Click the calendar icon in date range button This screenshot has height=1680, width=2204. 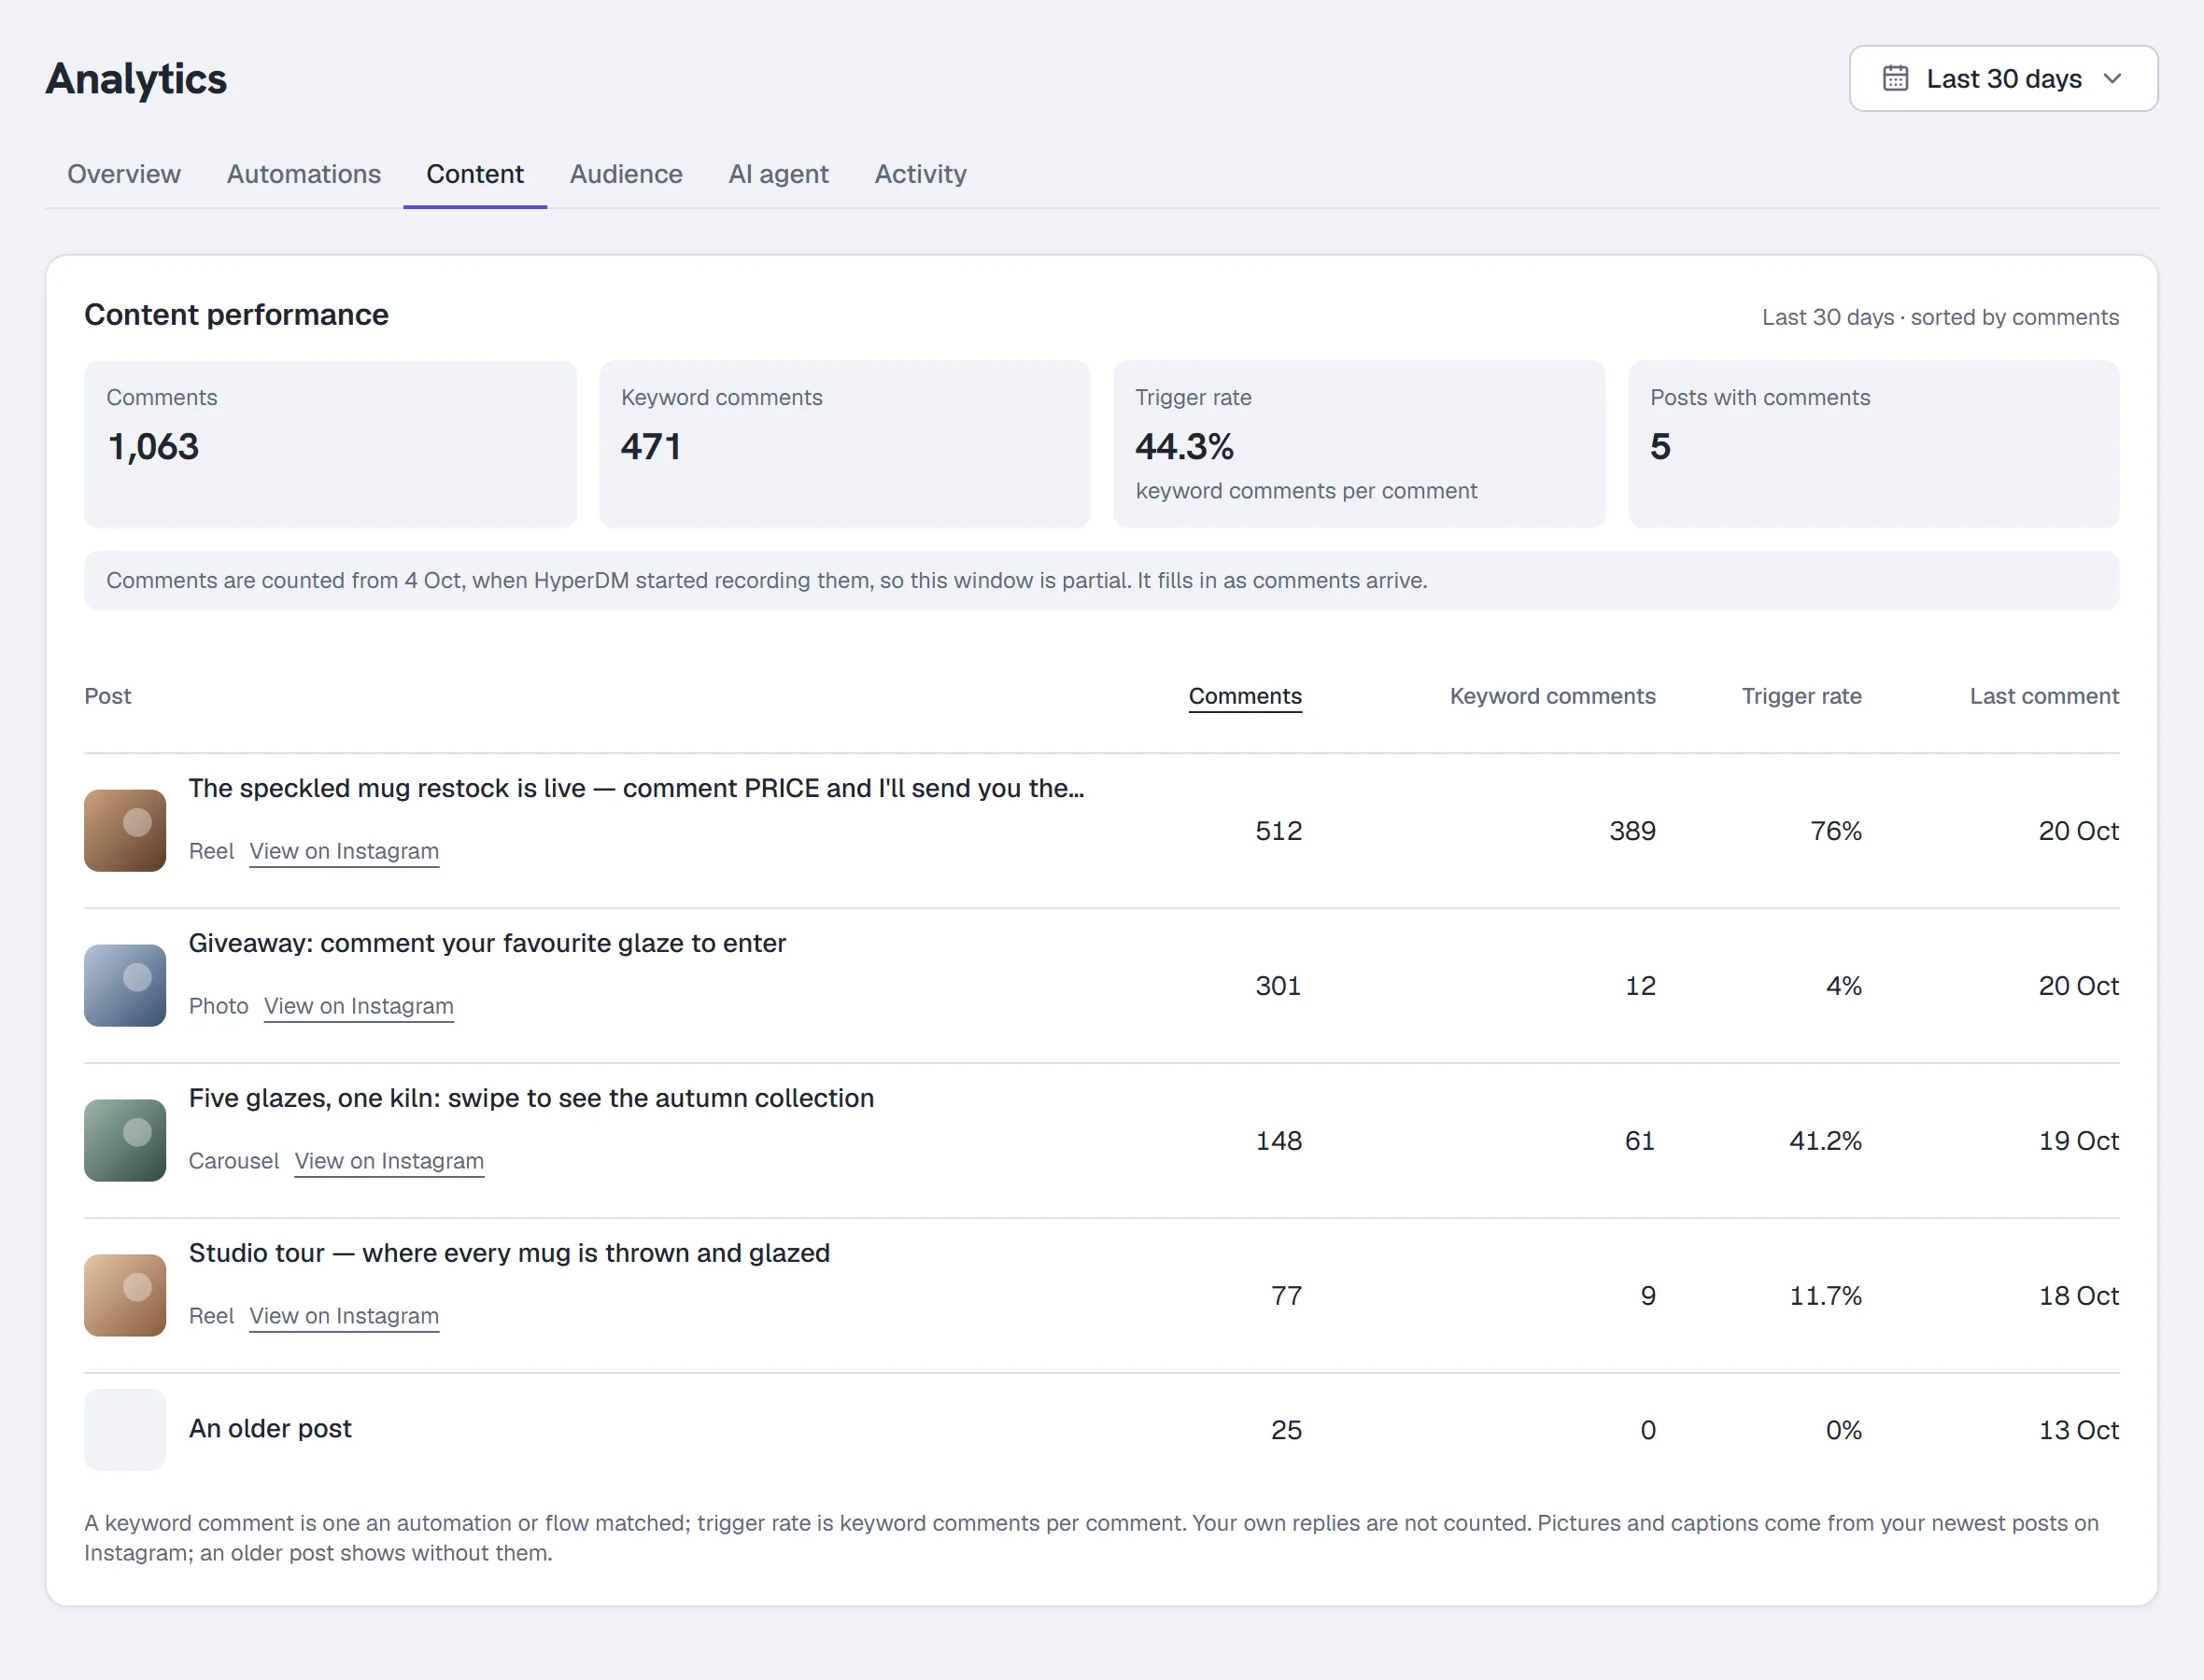point(1895,78)
